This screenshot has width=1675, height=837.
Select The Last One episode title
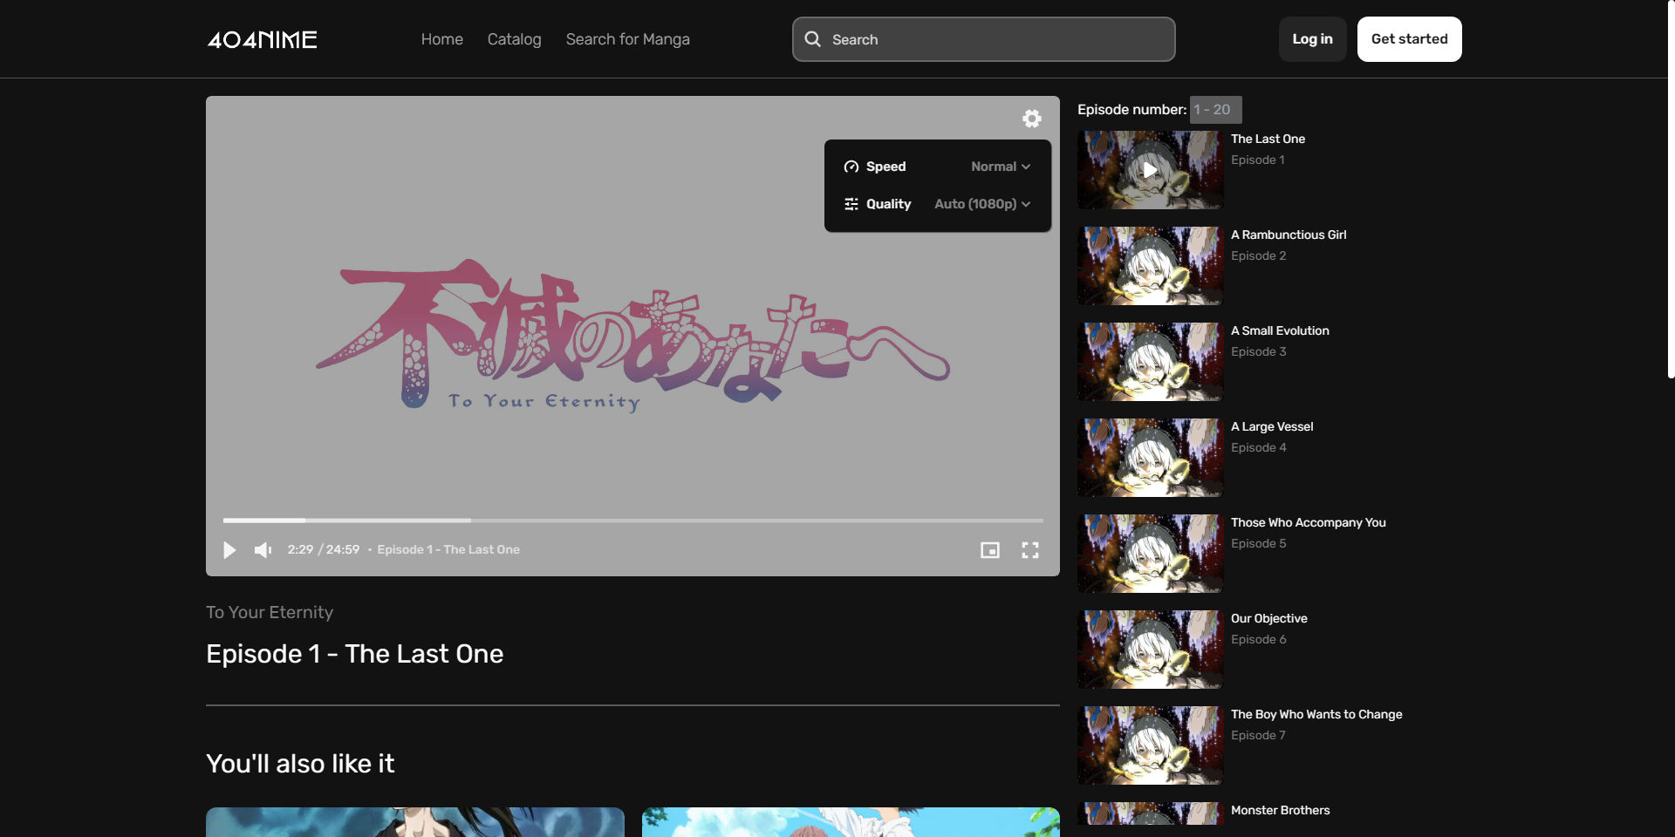[x=1268, y=139]
